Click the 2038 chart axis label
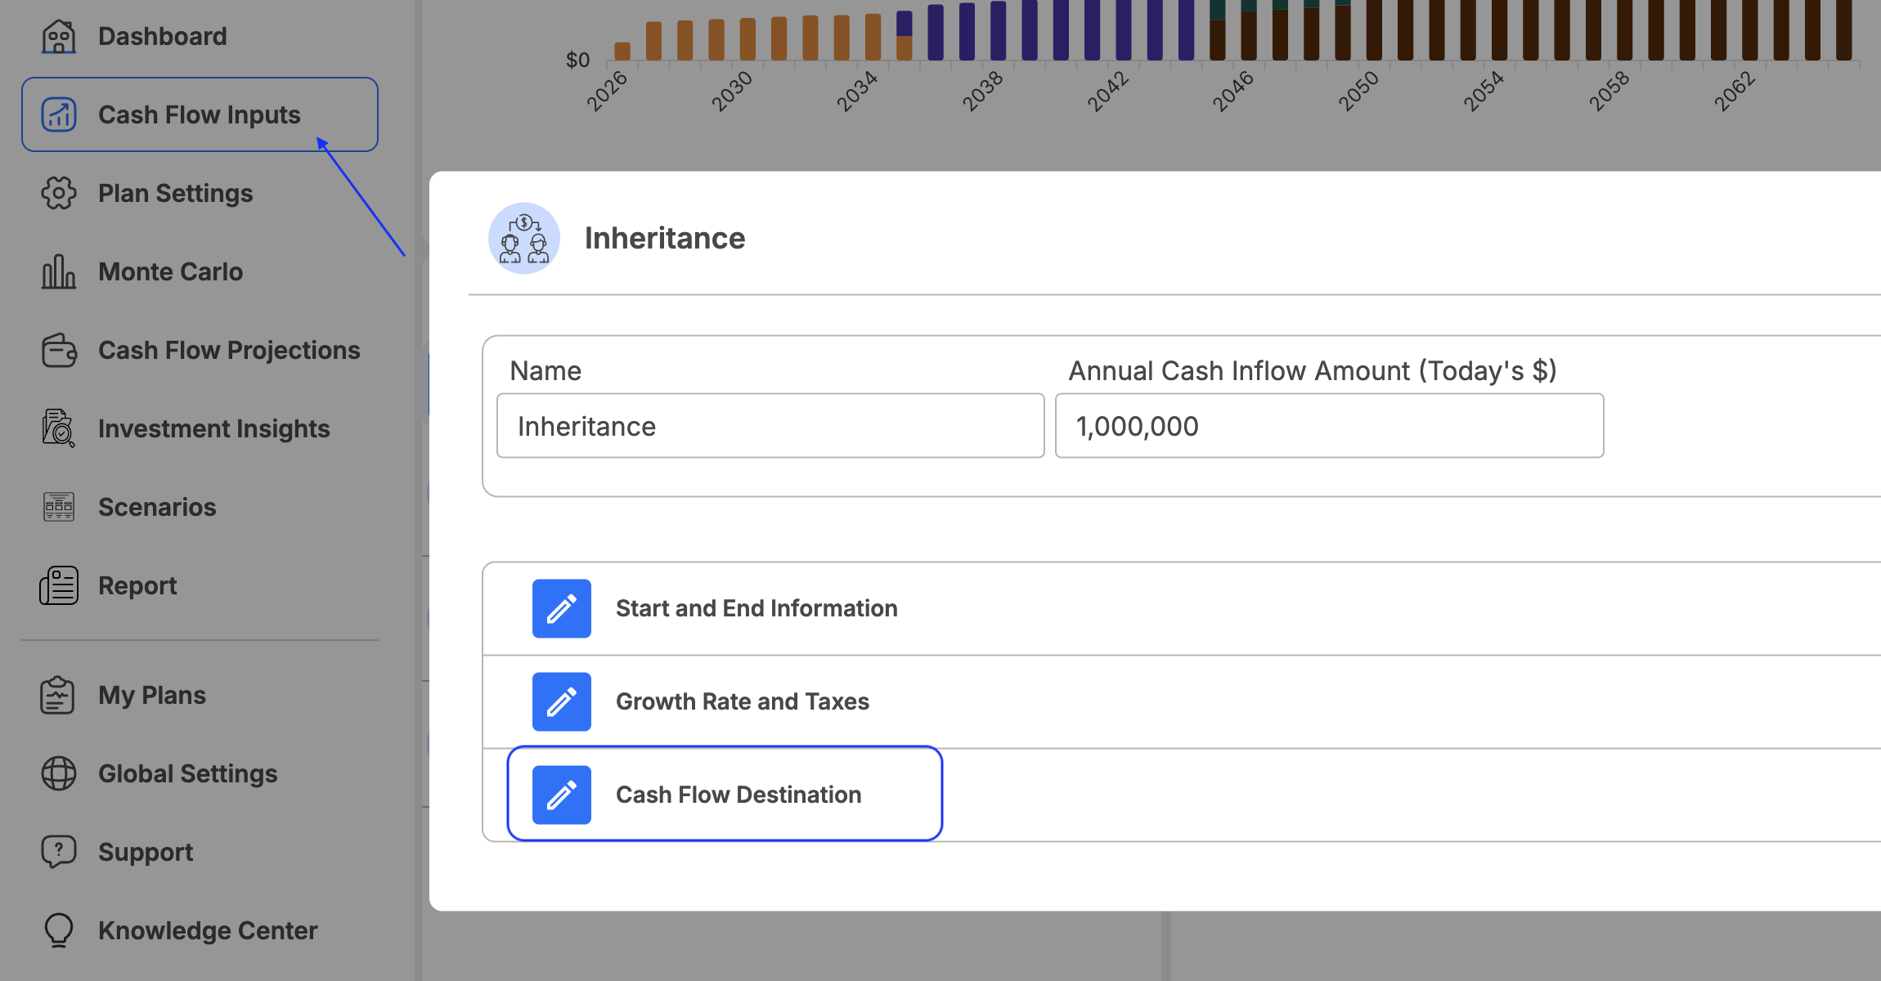Viewport: 1881px width, 981px height. 982,90
